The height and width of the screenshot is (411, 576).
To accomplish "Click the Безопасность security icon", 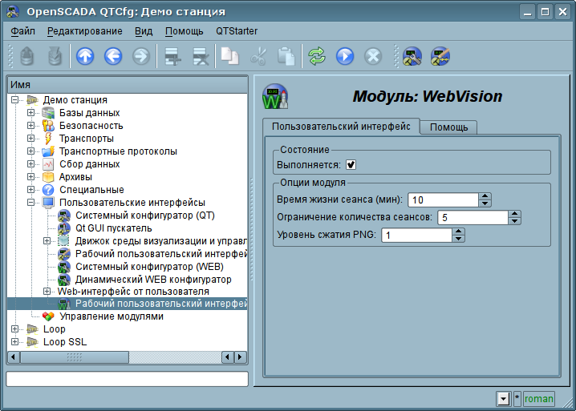I will [48, 126].
